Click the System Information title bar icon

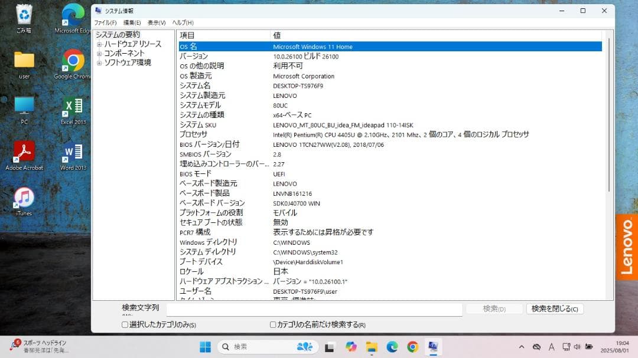point(98,11)
